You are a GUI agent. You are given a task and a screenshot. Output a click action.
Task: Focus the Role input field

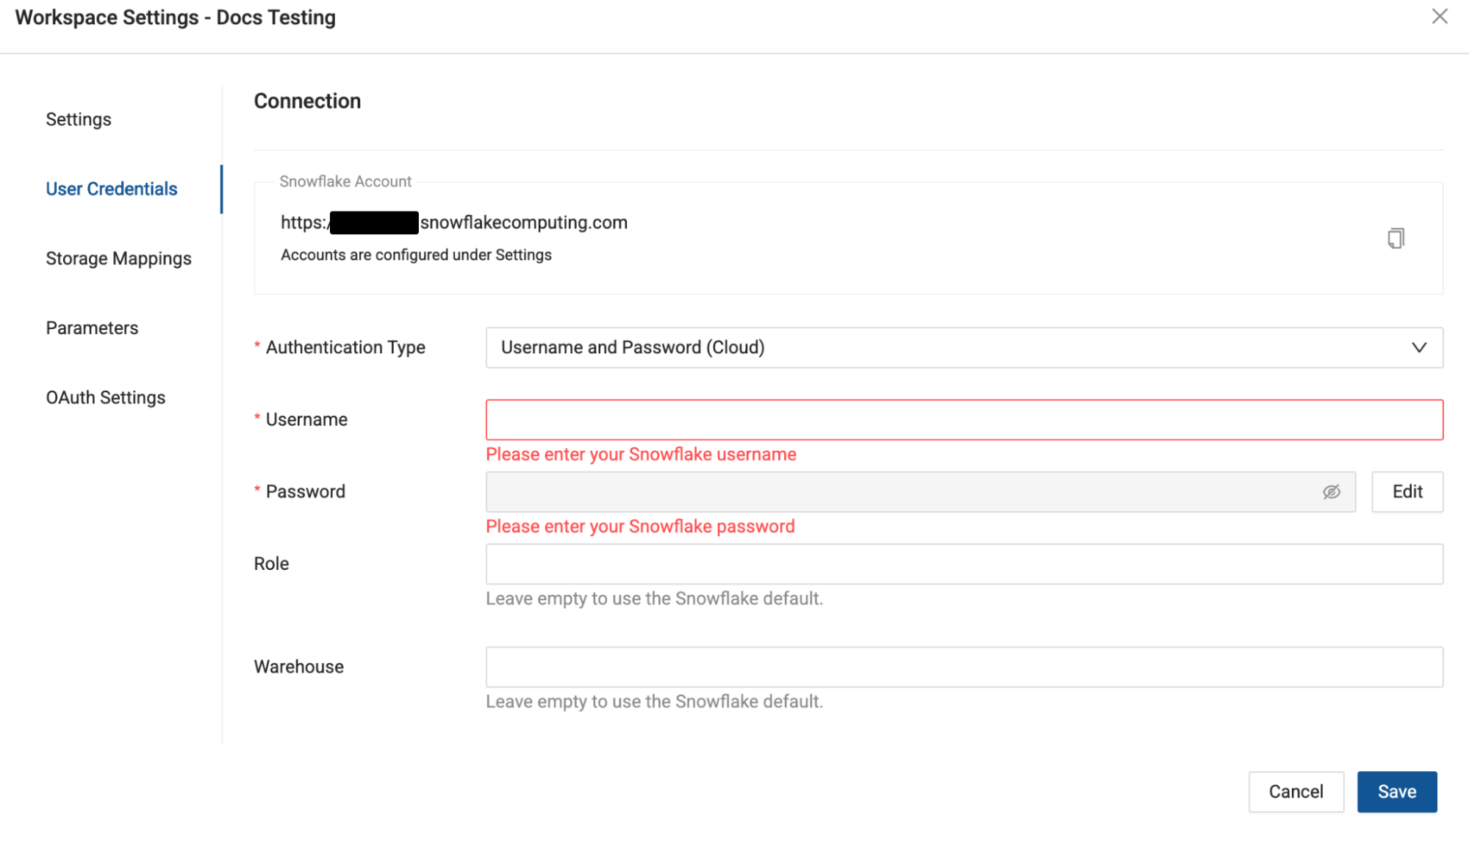point(963,563)
